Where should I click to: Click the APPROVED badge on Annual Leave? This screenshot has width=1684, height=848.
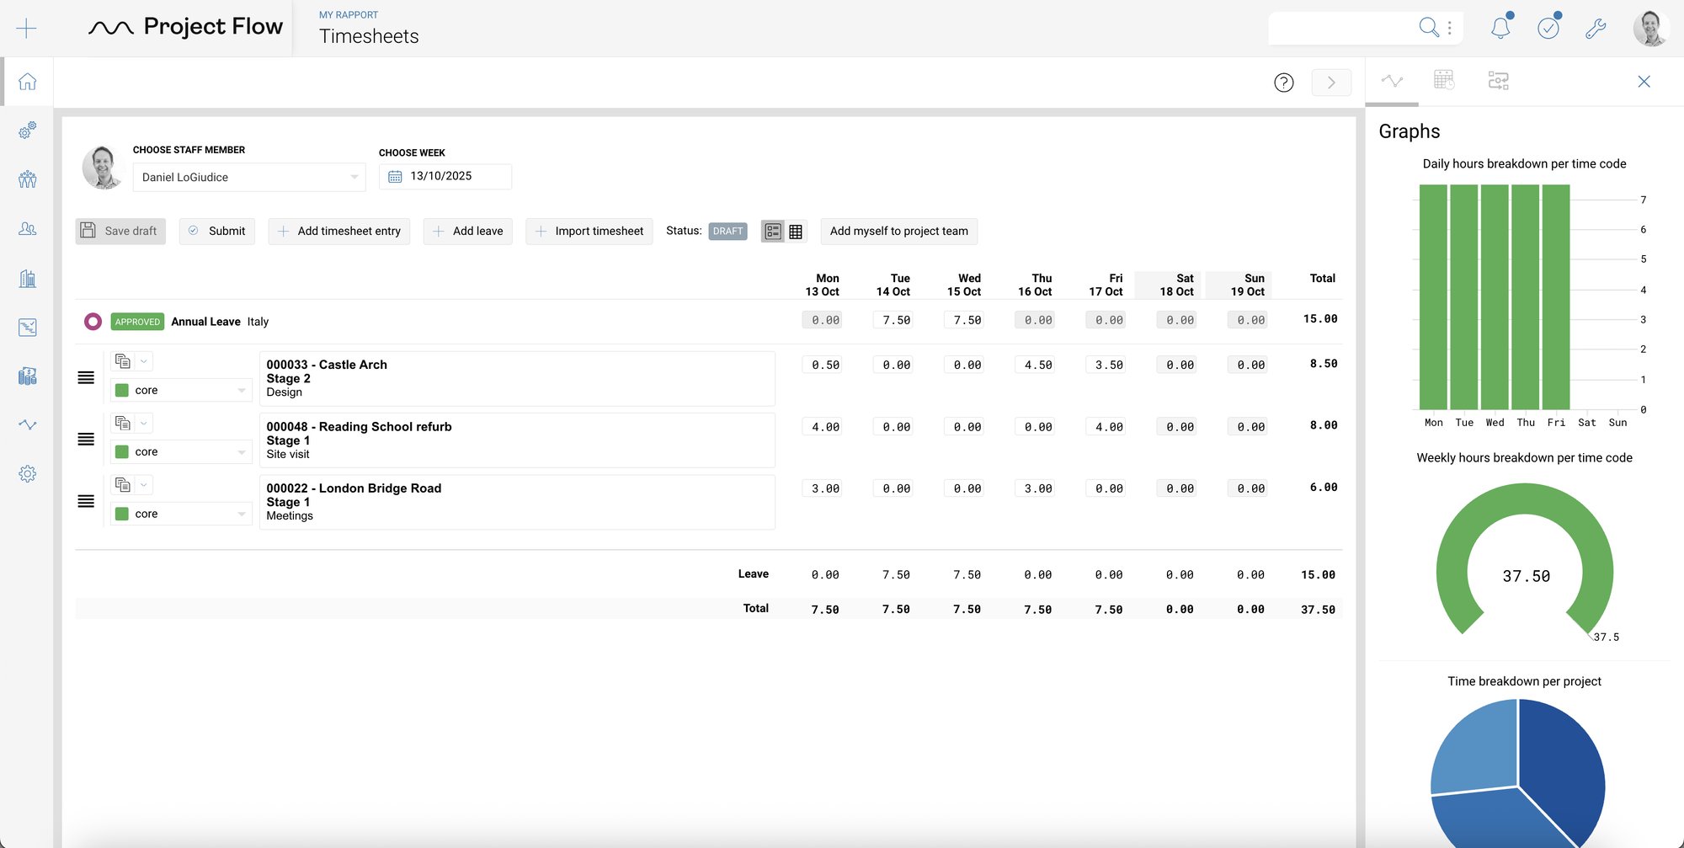pyautogui.click(x=137, y=321)
